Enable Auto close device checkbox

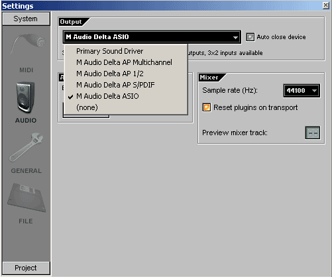pyautogui.click(x=250, y=37)
